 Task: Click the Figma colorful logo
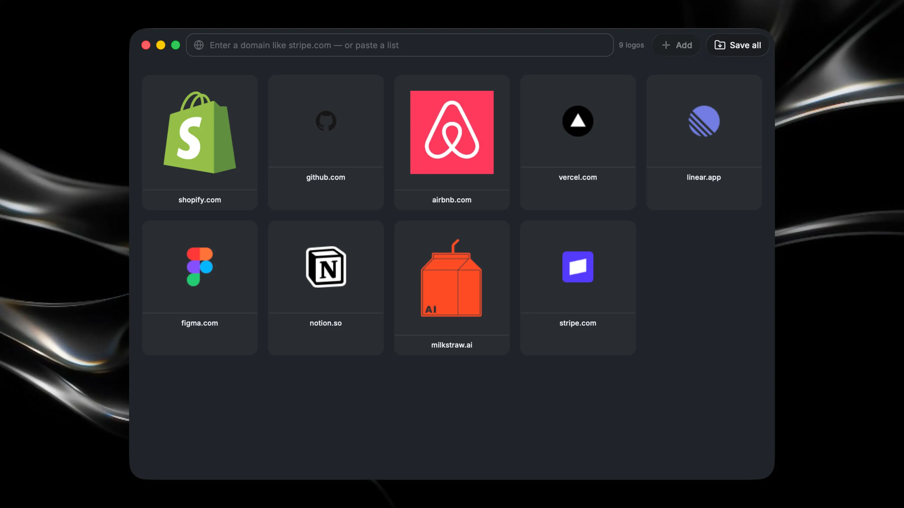200,267
